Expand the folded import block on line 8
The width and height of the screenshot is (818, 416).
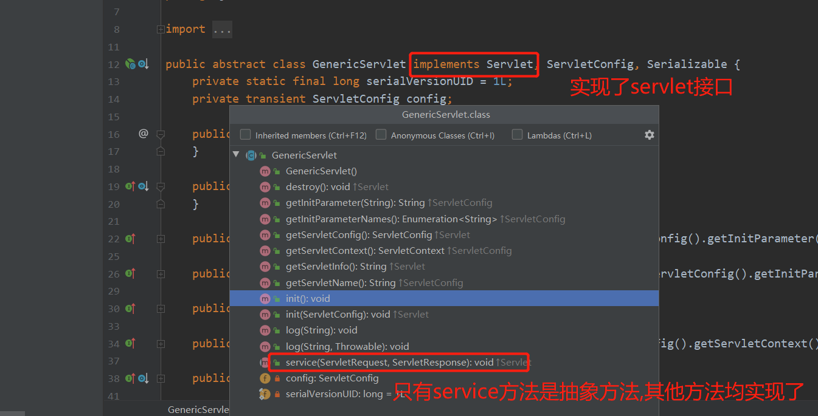(161, 29)
